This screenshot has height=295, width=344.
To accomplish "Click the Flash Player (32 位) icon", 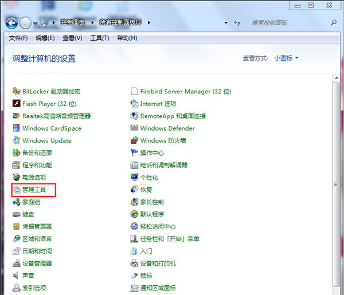I will (17, 104).
